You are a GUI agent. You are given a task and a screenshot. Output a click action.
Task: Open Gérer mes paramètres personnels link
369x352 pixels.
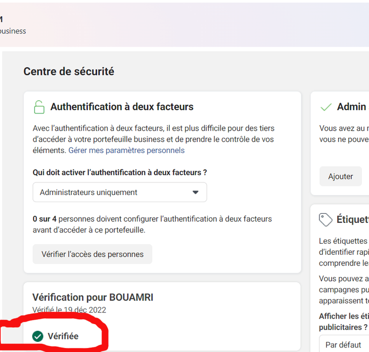[126, 150]
